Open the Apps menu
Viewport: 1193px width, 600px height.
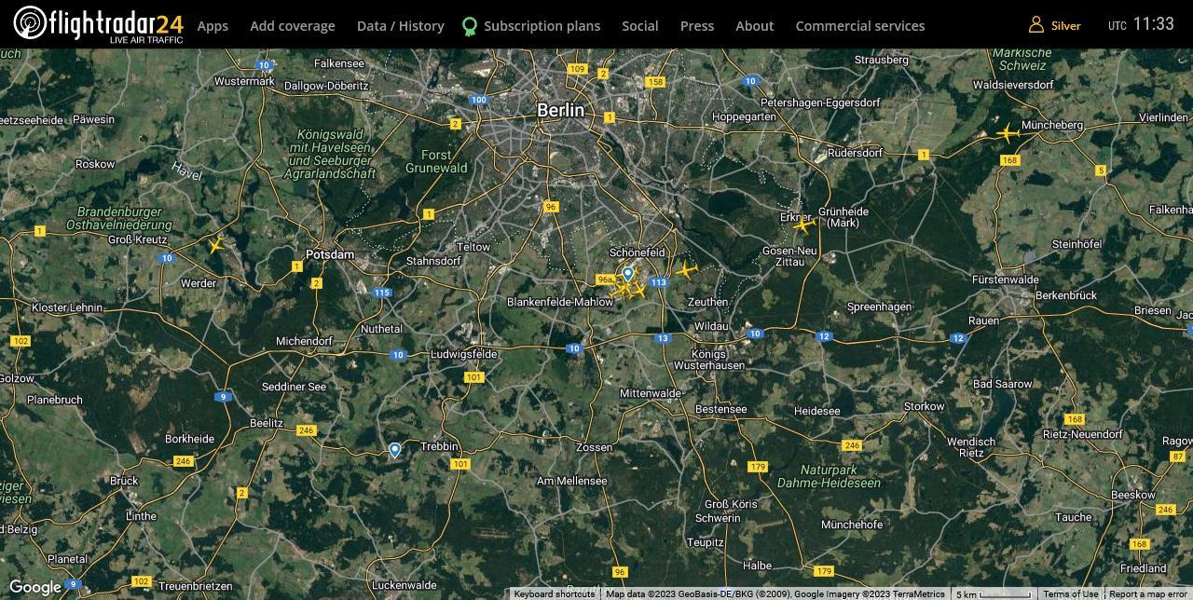pos(212,25)
